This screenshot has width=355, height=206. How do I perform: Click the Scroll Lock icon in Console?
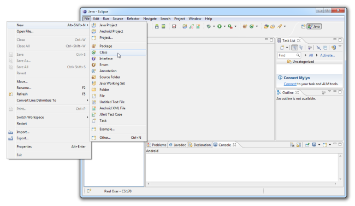[299, 145]
